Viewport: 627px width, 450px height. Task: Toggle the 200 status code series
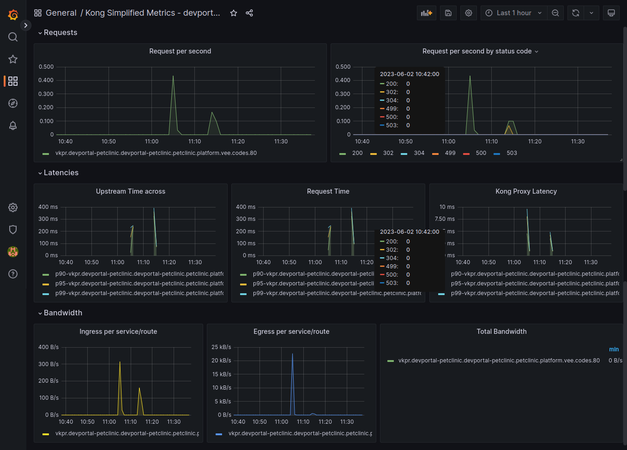pos(357,153)
